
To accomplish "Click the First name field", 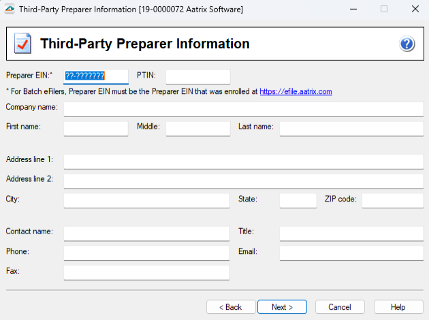I will coord(95,129).
